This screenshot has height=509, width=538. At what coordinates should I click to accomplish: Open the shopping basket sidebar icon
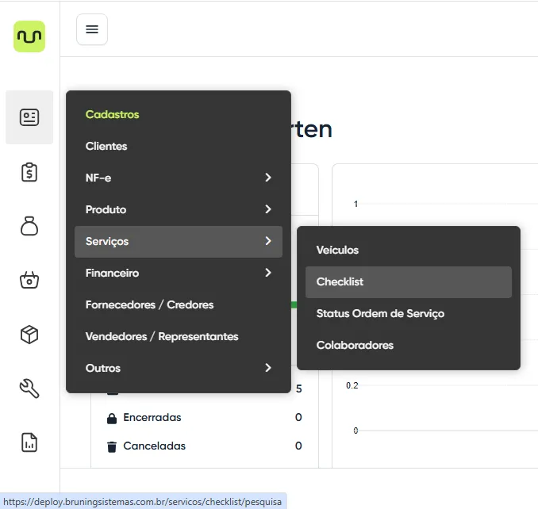tap(29, 280)
